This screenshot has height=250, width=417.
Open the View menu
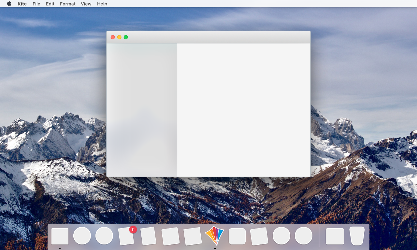pos(86,4)
